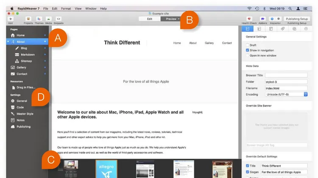Open the View menu
The height and width of the screenshot is (178, 318).
click(x=78, y=8)
